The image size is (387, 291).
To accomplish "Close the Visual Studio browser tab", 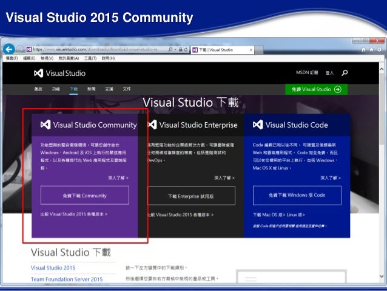I will (251, 50).
